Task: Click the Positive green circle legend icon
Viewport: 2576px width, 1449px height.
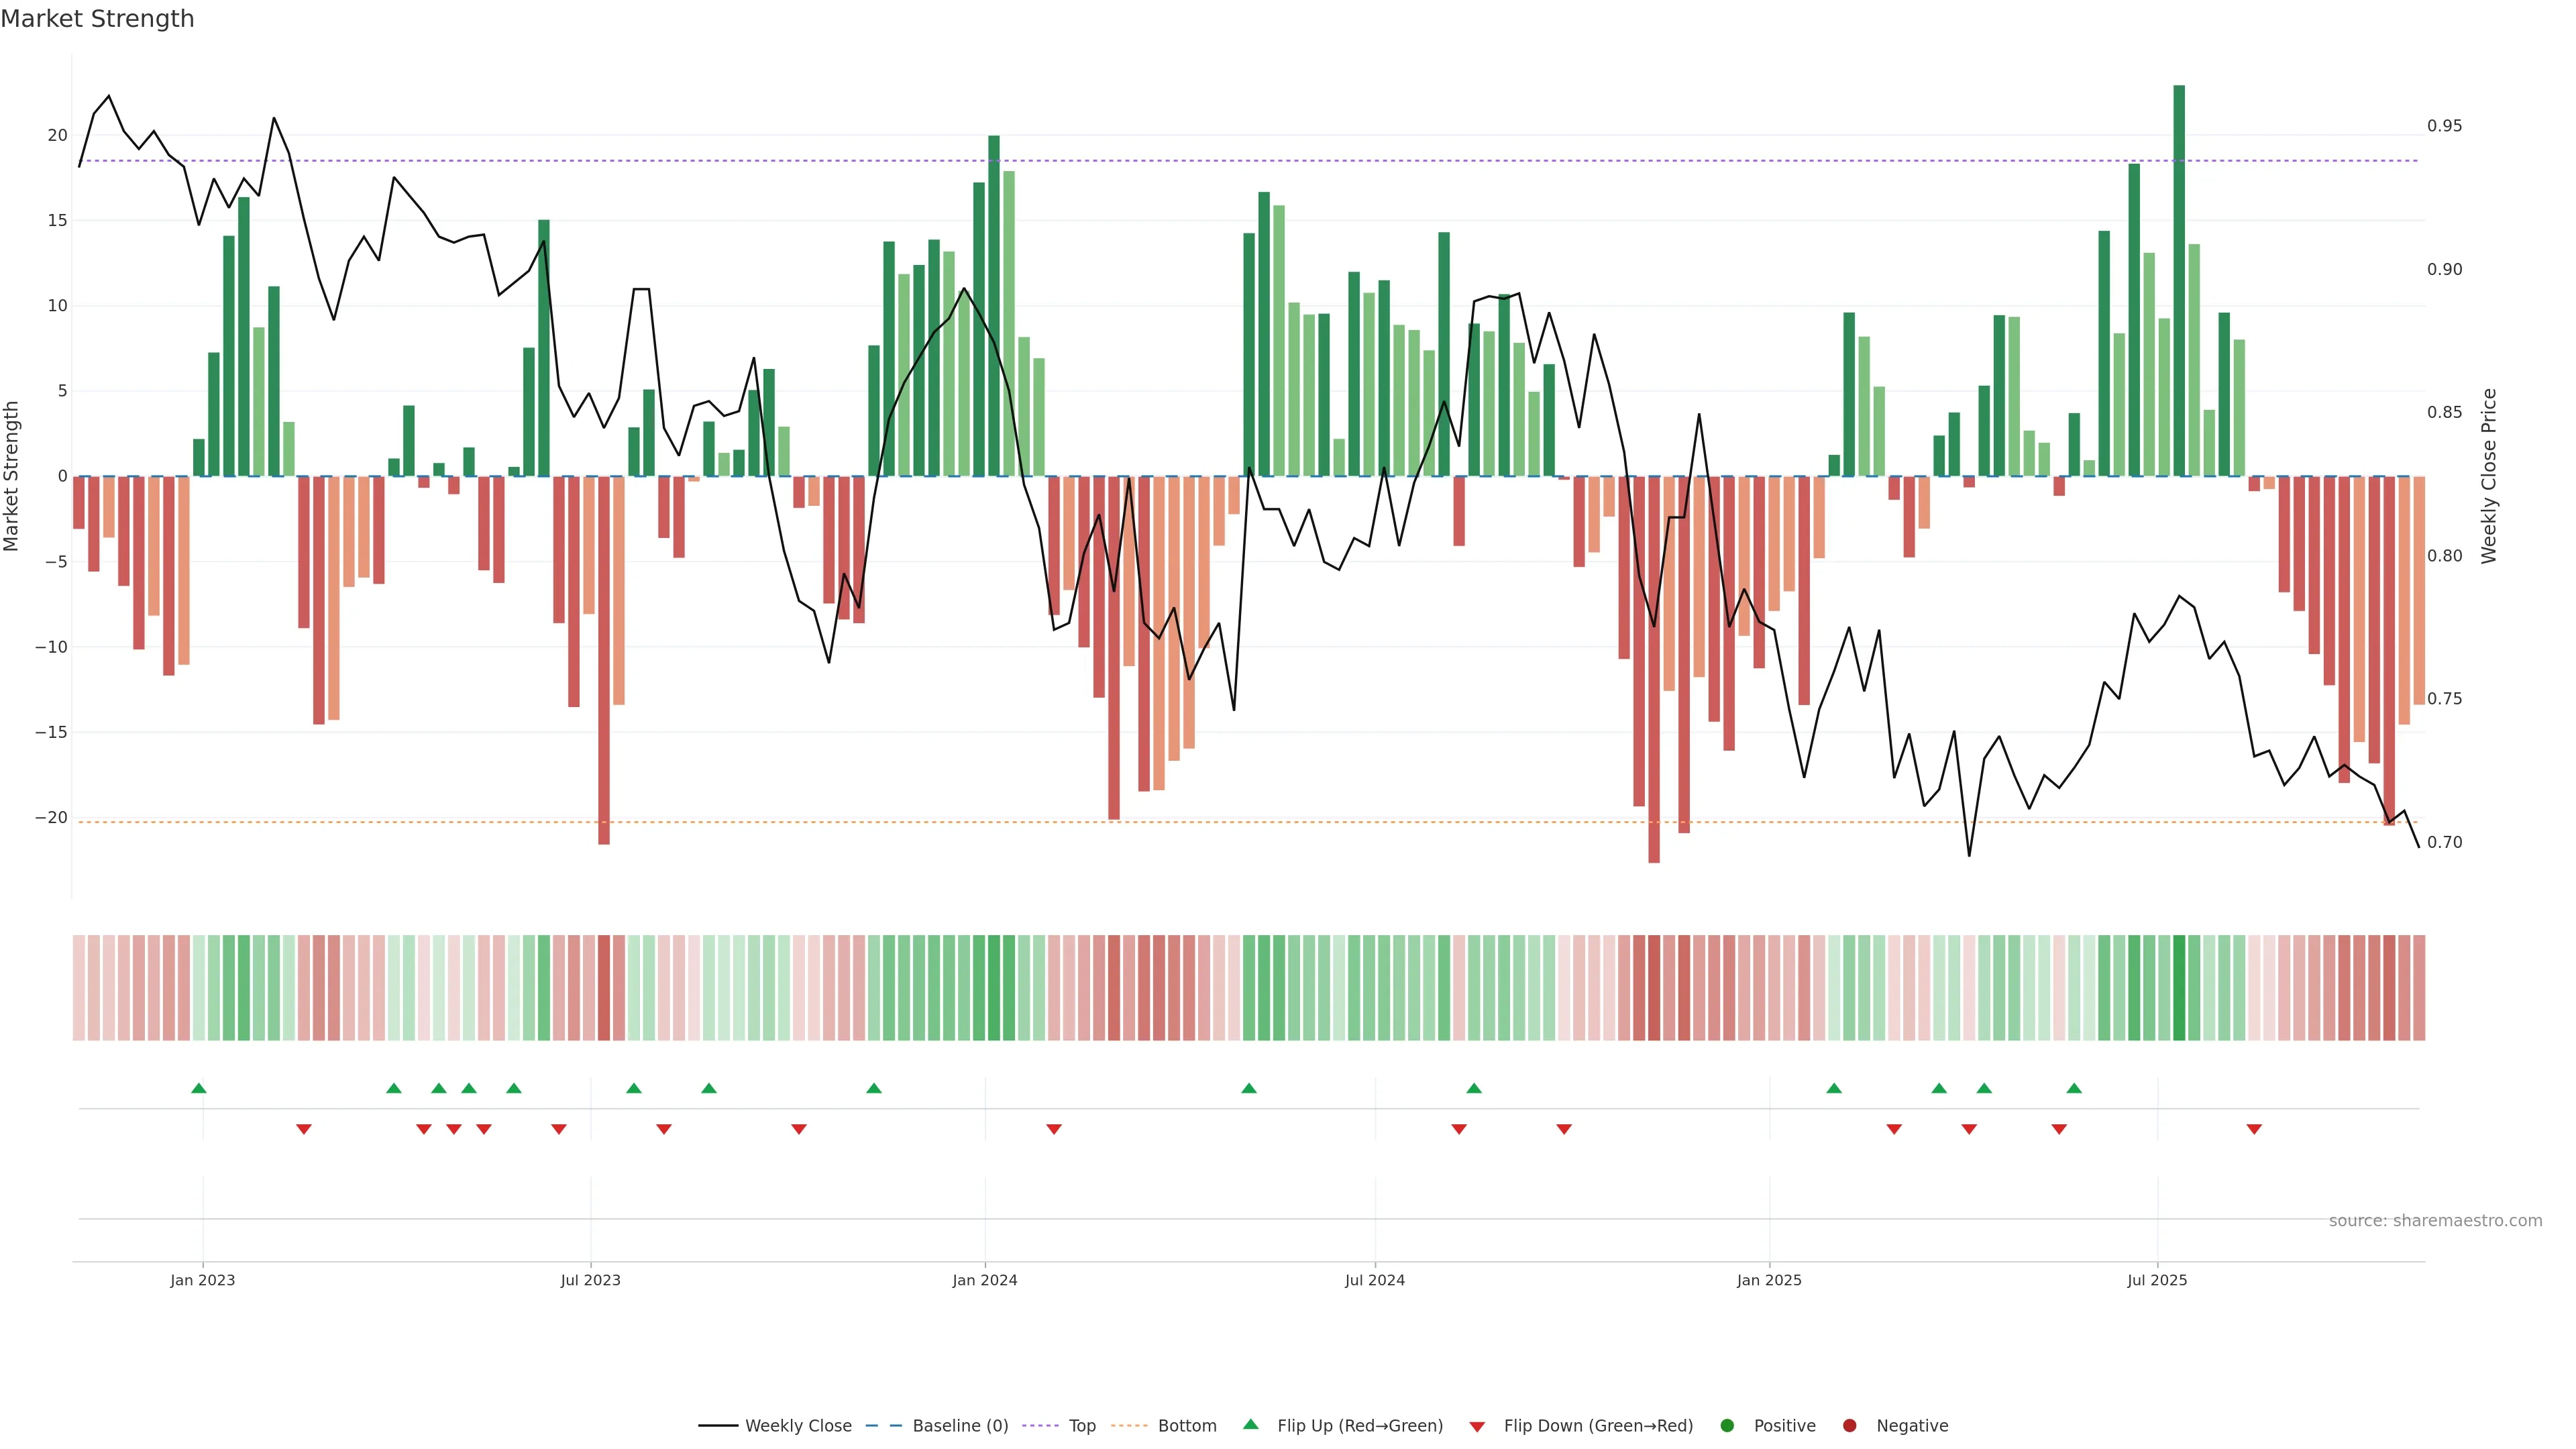Action: tap(1726, 1426)
